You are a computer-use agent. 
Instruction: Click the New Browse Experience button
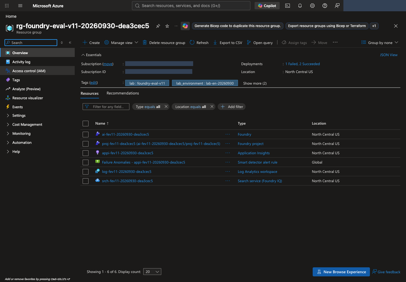tap(341, 272)
